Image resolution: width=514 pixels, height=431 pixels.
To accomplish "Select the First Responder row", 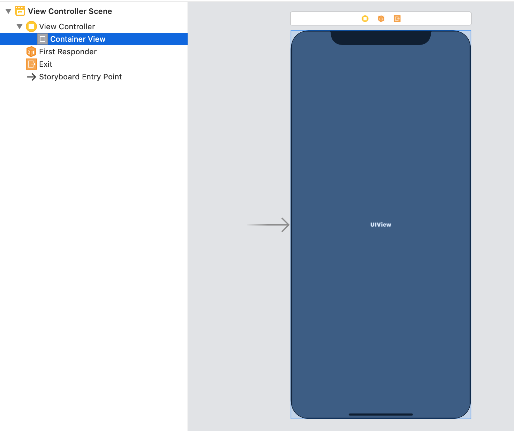I will tap(94, 52).
